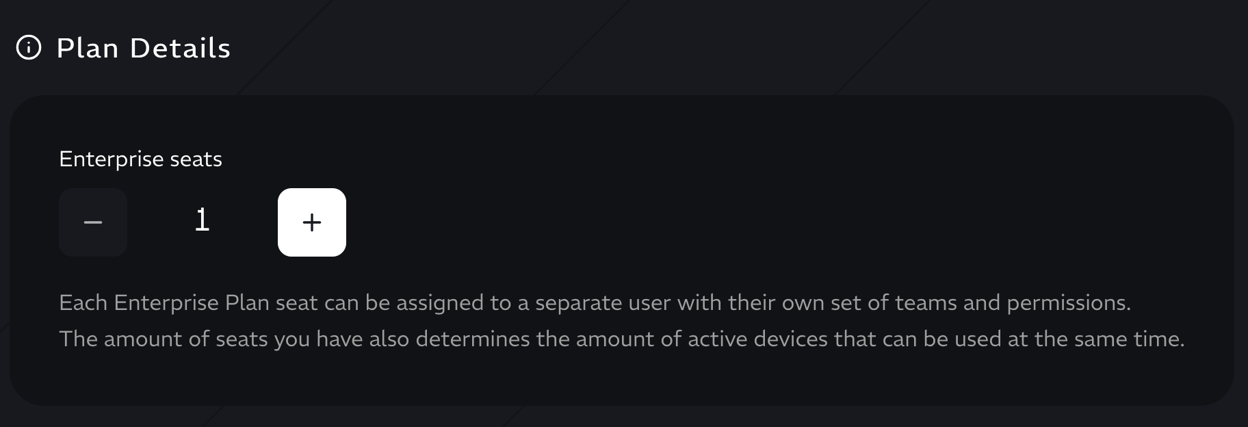Click the sentence starting with Each Enterprise Plan seat

(x=595, y=303)
